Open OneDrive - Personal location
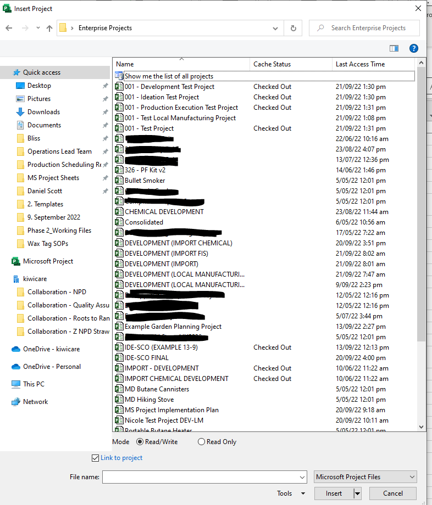 [x=52, y=367]
